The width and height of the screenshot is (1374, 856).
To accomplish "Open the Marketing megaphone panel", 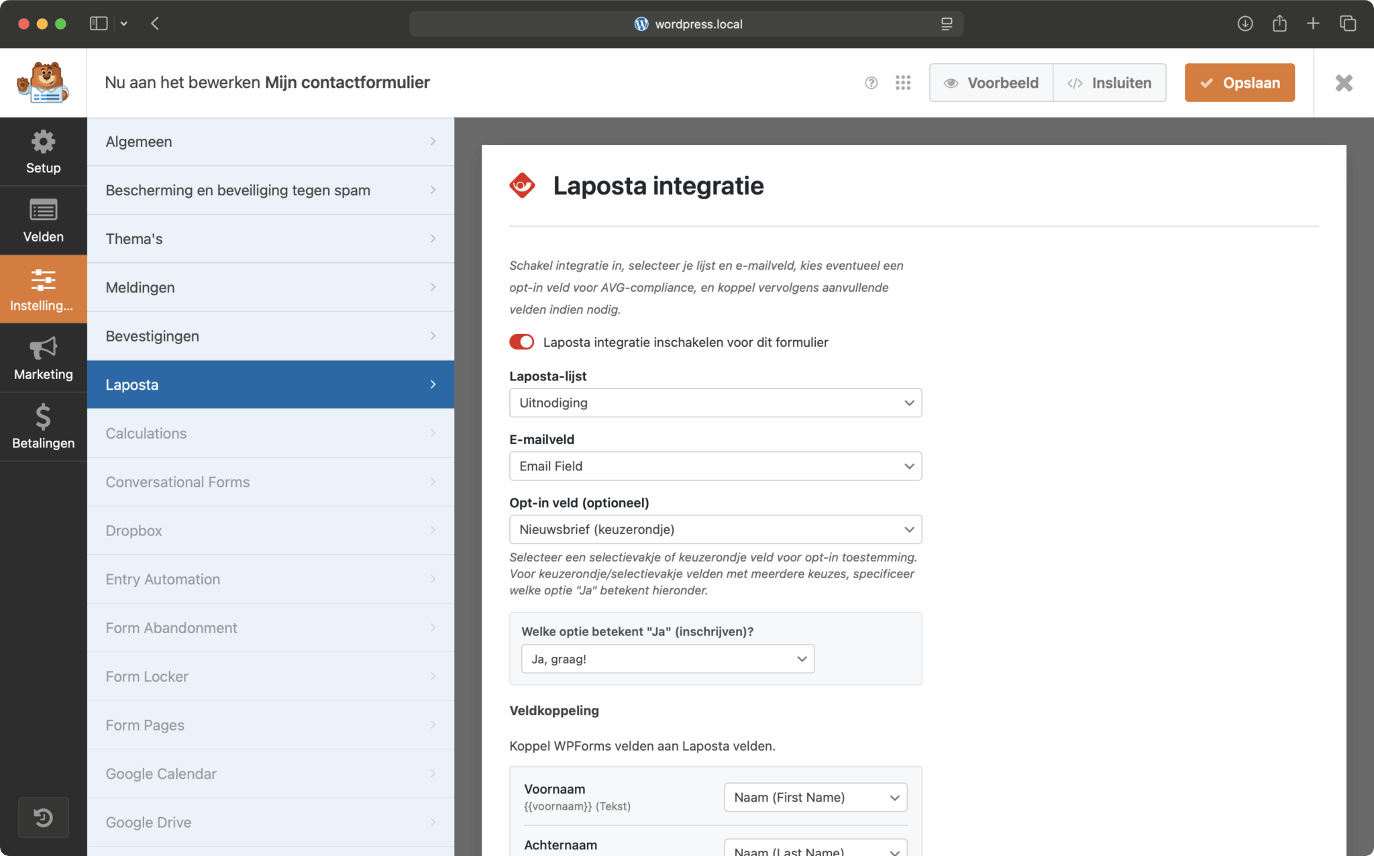I will pyautogui.click(x=43, y=358).
